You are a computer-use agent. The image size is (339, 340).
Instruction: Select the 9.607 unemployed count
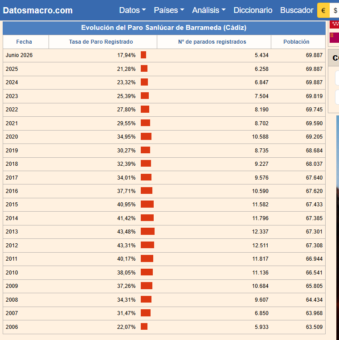tap(261, 299)
